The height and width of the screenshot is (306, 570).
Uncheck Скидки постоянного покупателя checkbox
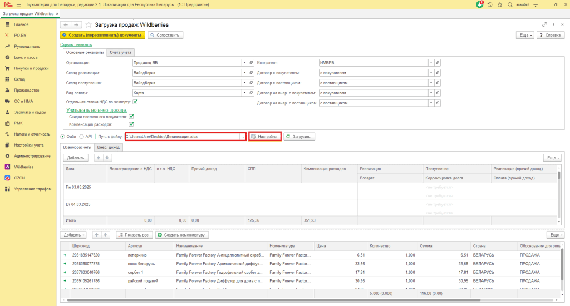tap(131, 117)
